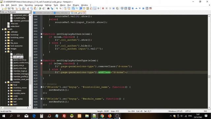Save the current file via toolbar
This screenshot has width=211, height=119.
pos(9,8)
